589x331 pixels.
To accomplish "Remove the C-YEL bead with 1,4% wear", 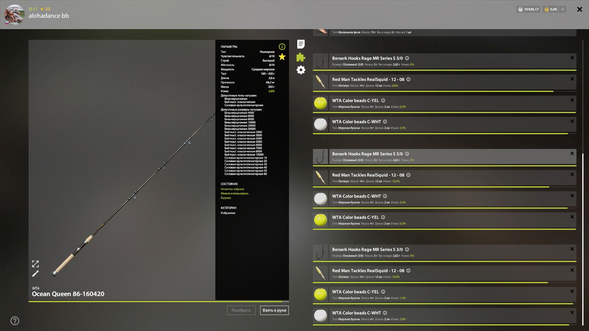I will pos(572,291).
